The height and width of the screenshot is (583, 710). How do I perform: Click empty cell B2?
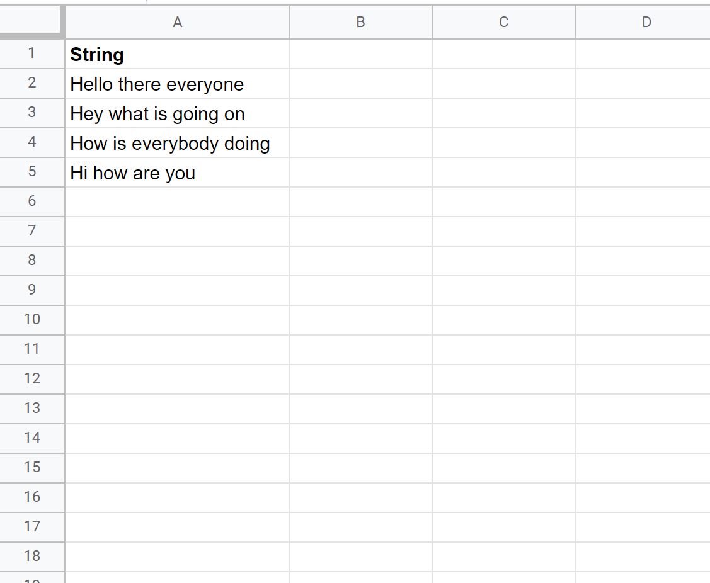(360, 84)
